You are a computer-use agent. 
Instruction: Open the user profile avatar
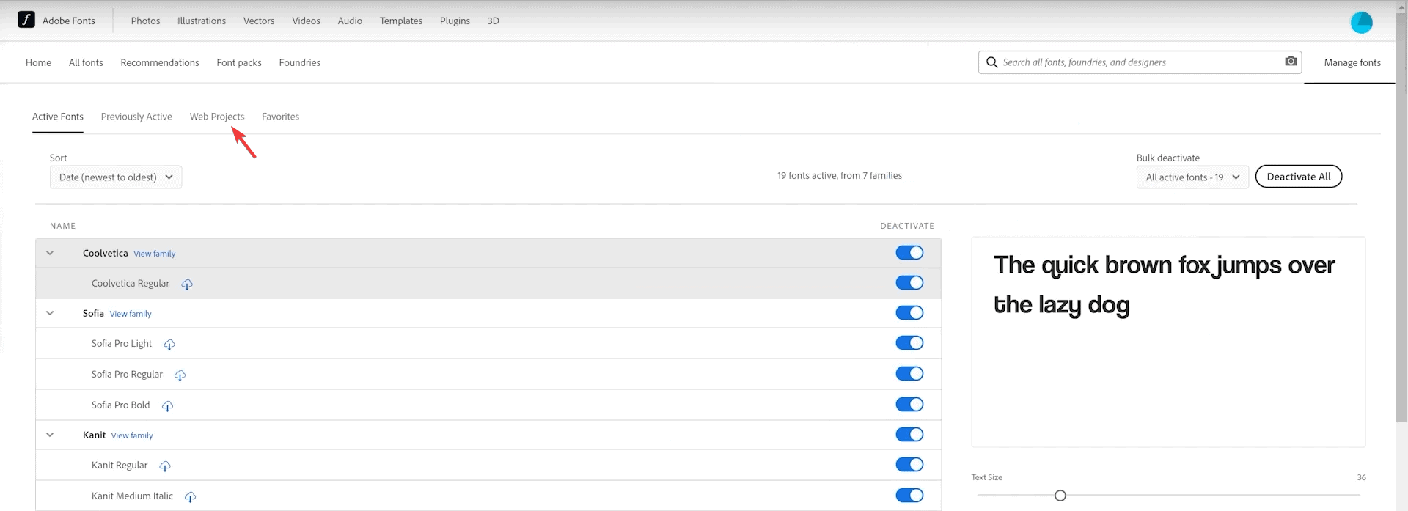pos(1361,22)
